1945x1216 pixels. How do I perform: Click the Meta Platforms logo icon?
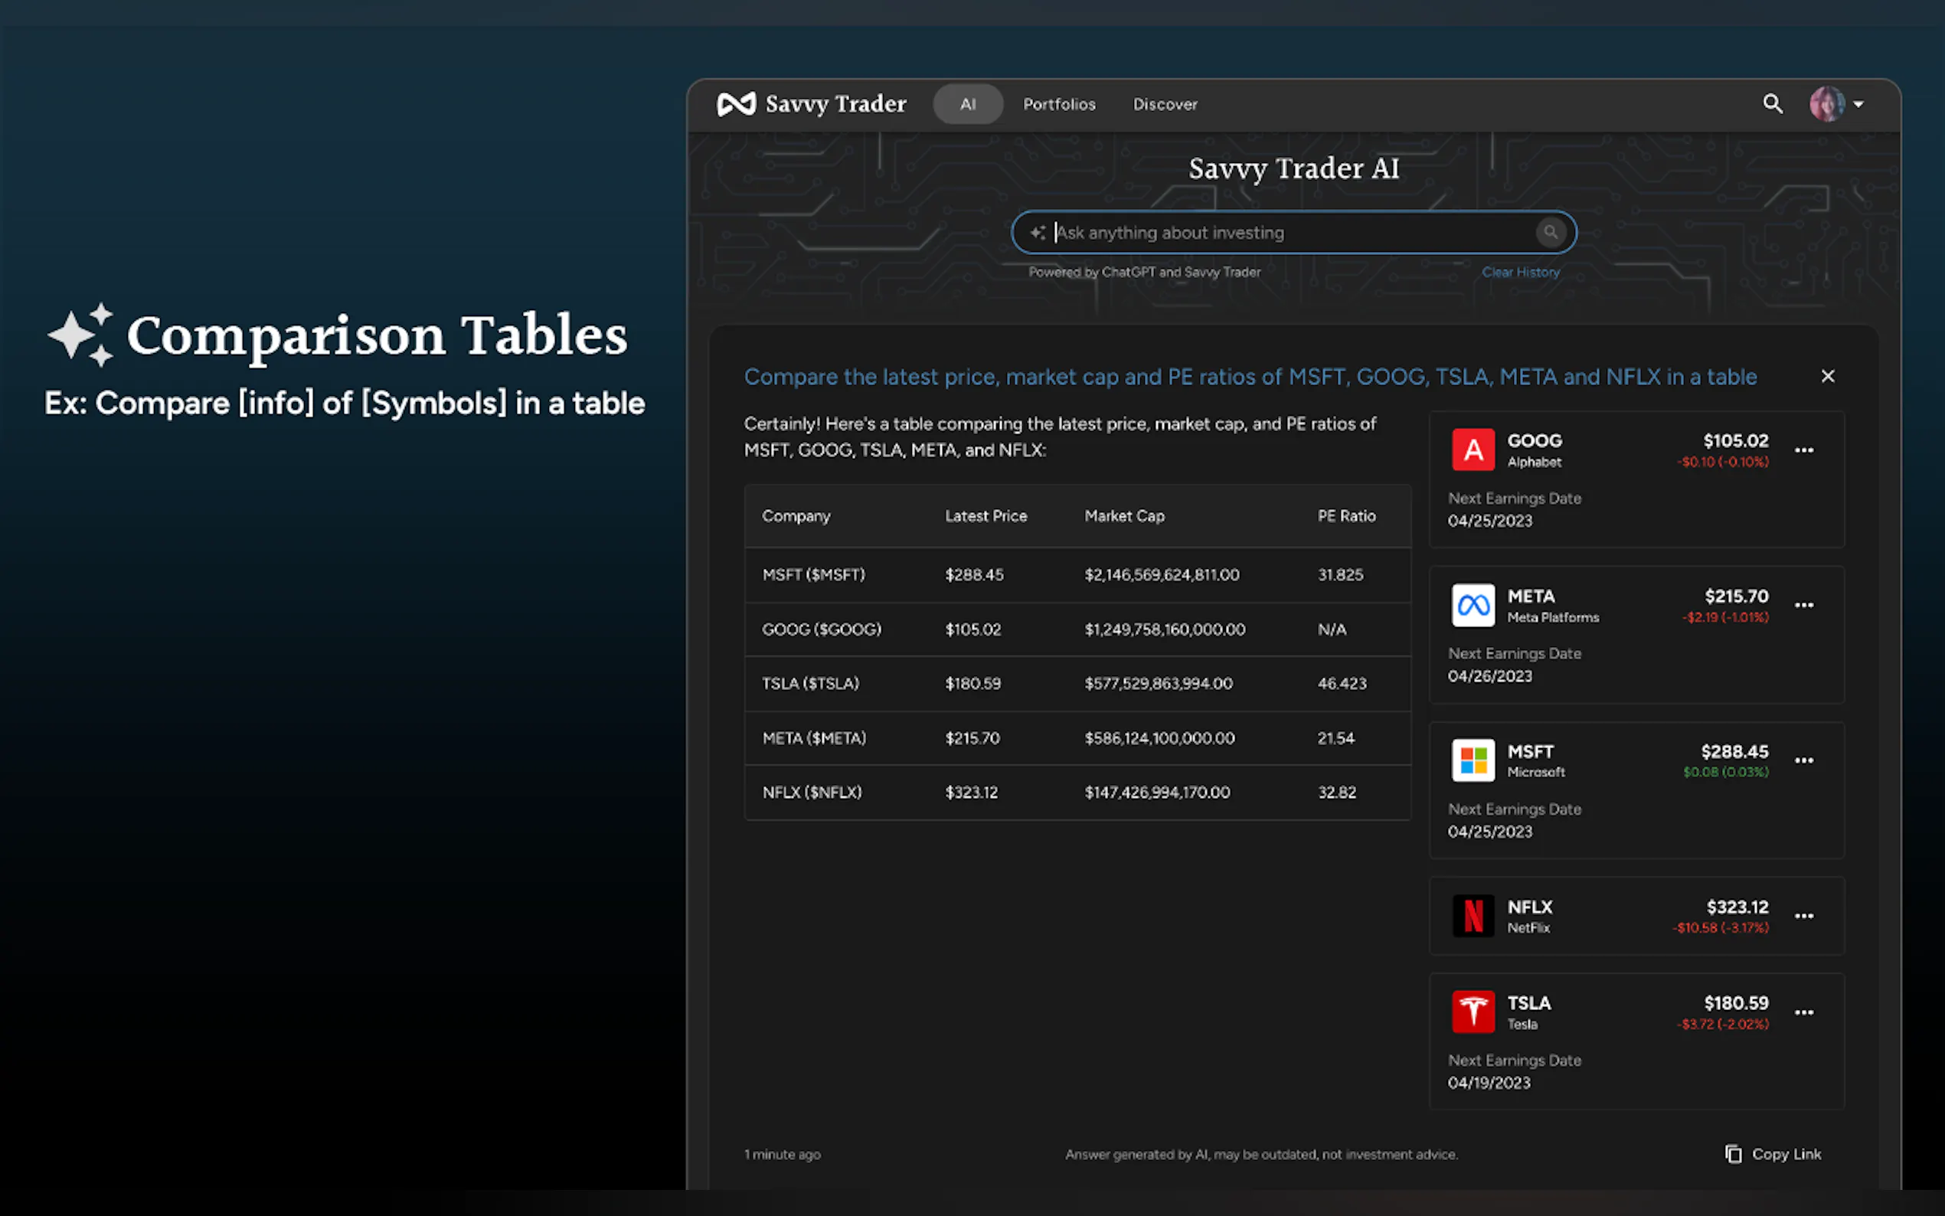click(1473, 605)
